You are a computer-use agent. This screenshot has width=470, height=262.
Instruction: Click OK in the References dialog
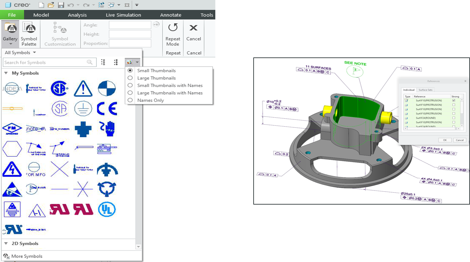pyautogui.click(x=445, y=140)
